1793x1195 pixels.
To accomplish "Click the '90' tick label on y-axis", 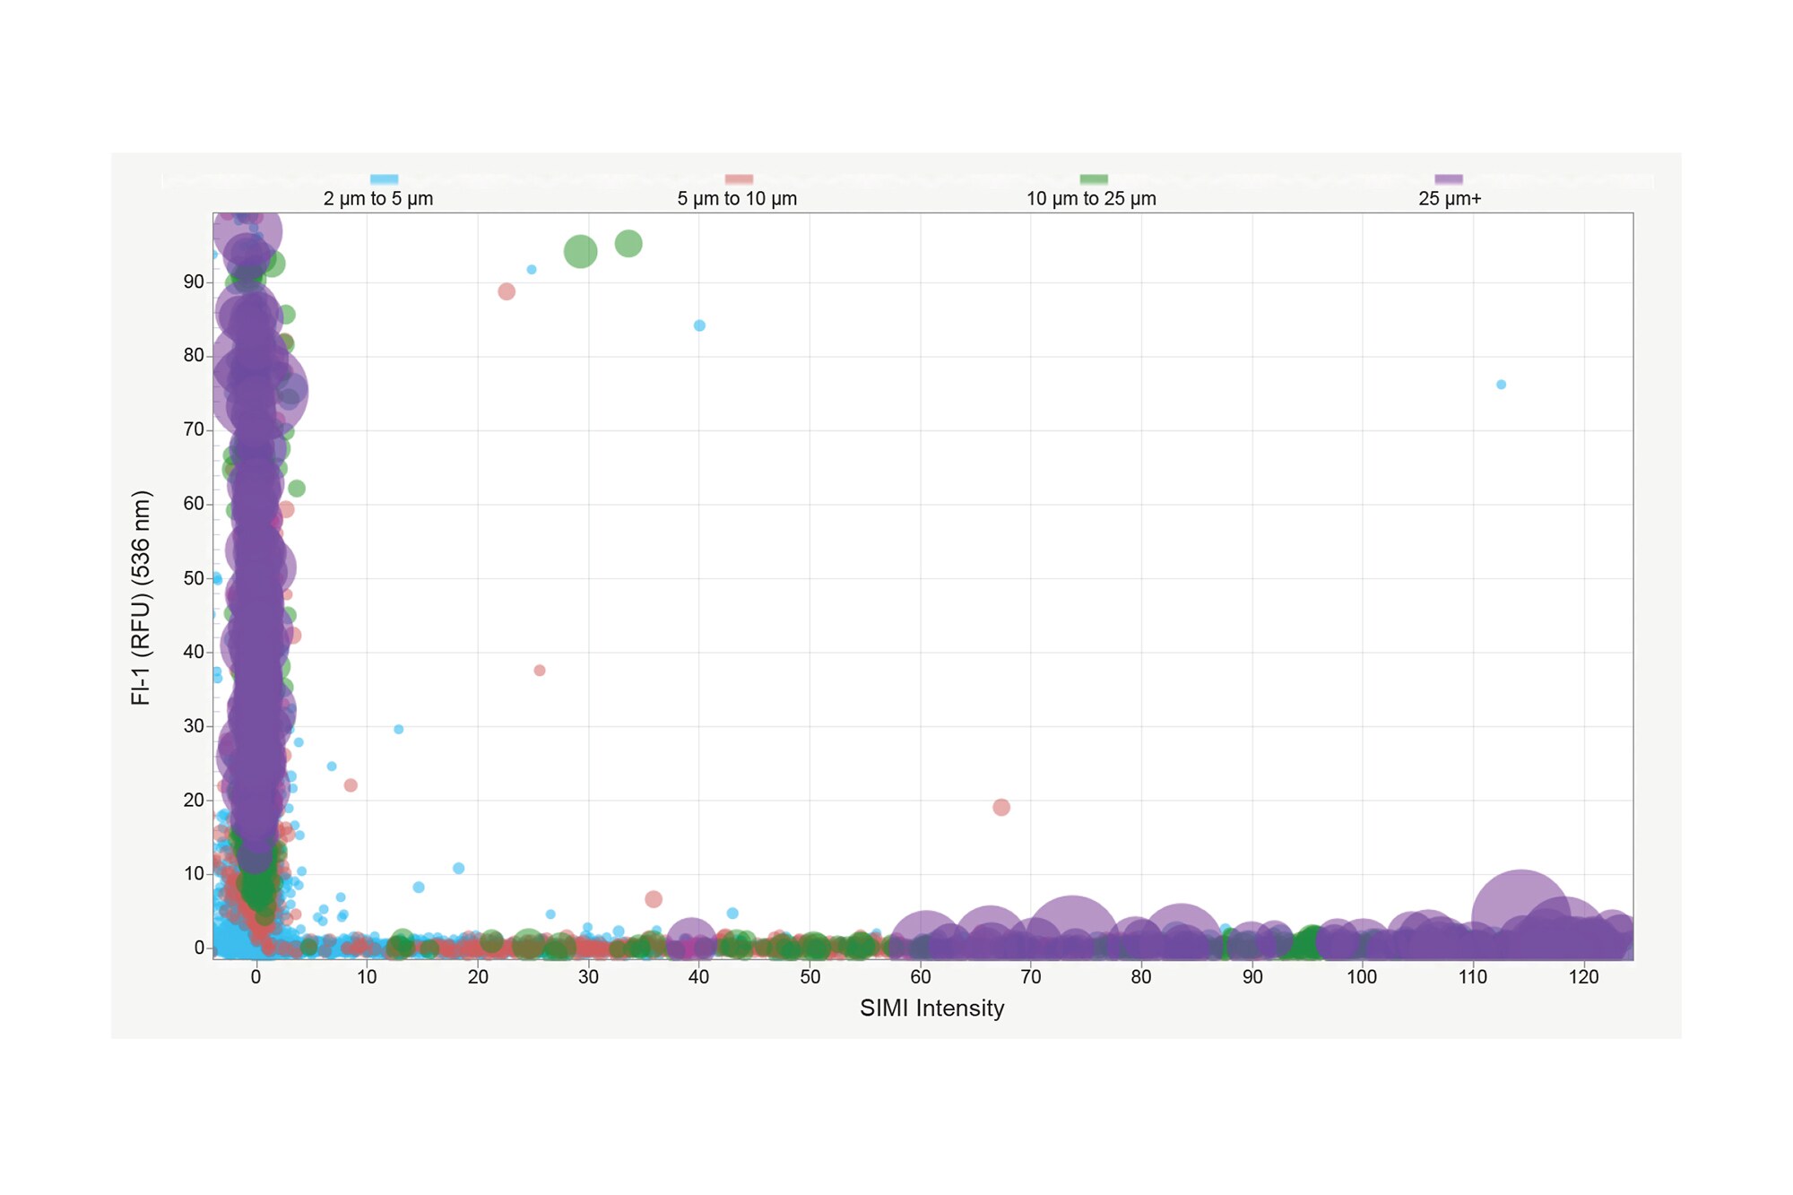I will coord(194,281).
